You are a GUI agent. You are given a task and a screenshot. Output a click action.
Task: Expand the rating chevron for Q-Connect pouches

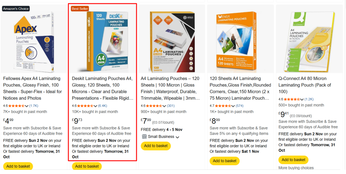[x=302, y=99]
